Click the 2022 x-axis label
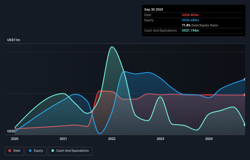250x160 pixels. click(112, 139)
